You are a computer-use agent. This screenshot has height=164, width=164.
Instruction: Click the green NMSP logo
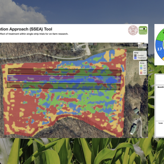pyautogui.click(x=143, y=30)
